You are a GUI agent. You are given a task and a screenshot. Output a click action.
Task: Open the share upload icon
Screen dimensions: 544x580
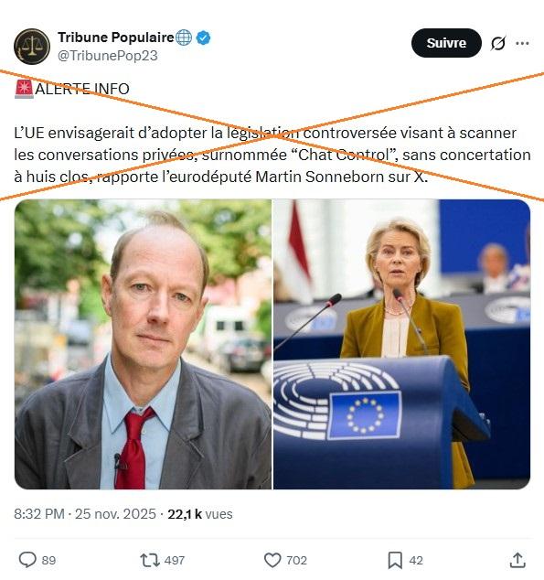(517, 560)
